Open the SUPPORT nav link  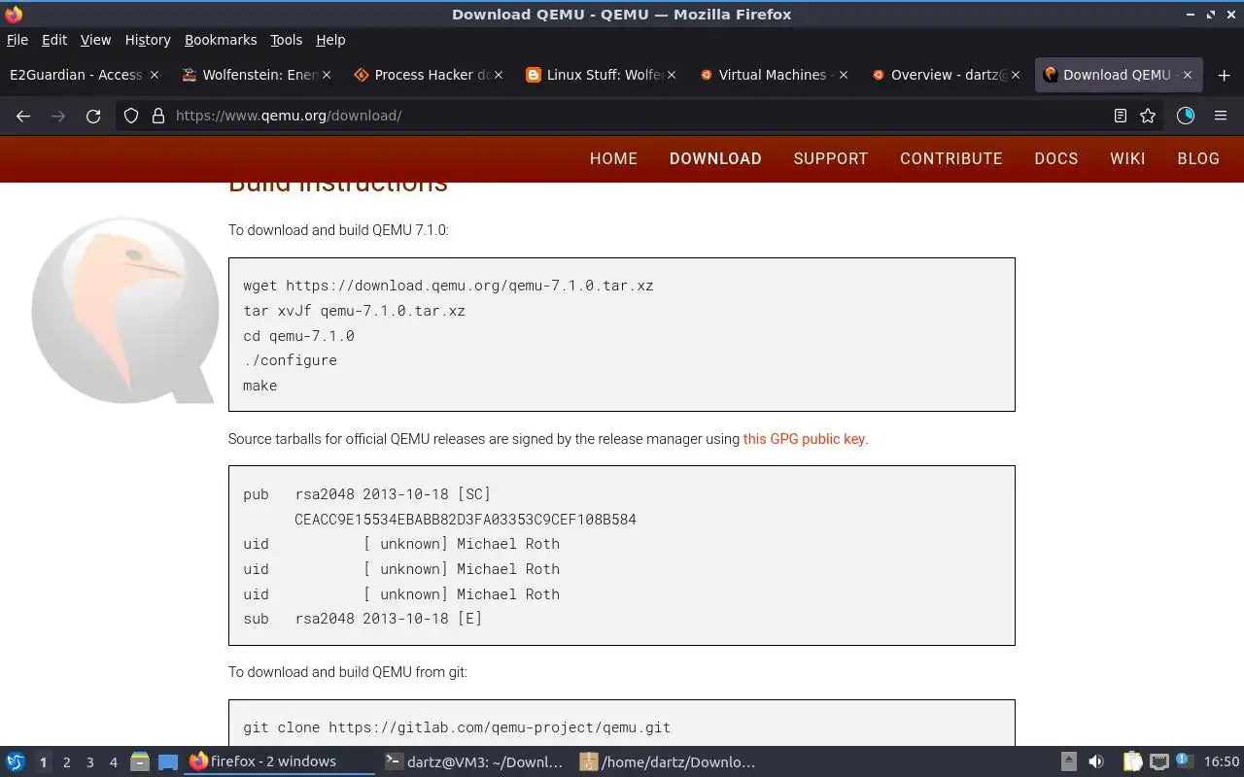(831, 158)
